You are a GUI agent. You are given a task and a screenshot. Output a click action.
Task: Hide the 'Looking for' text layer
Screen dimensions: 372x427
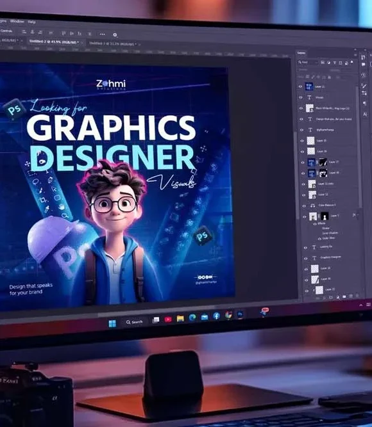click(305, 248)
